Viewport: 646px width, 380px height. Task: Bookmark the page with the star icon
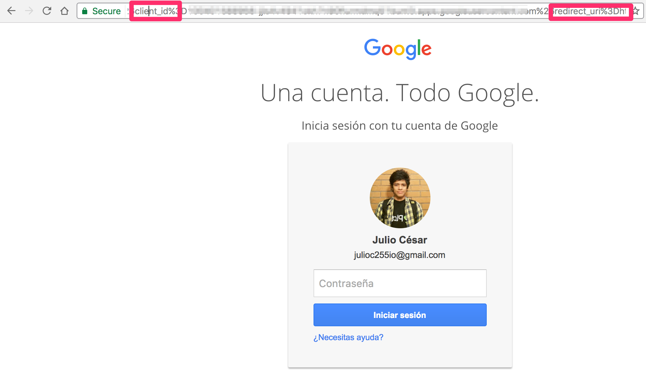636,11
